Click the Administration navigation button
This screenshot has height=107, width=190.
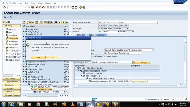click(x=12, y=78)
